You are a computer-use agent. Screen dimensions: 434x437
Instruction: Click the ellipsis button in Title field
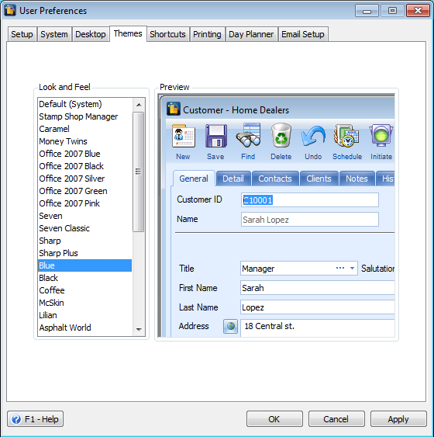(340, 268)
